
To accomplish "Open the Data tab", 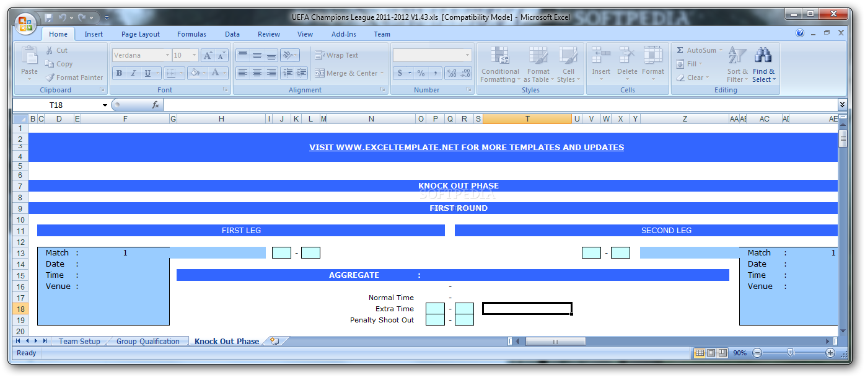I will (x=232, y=34).
